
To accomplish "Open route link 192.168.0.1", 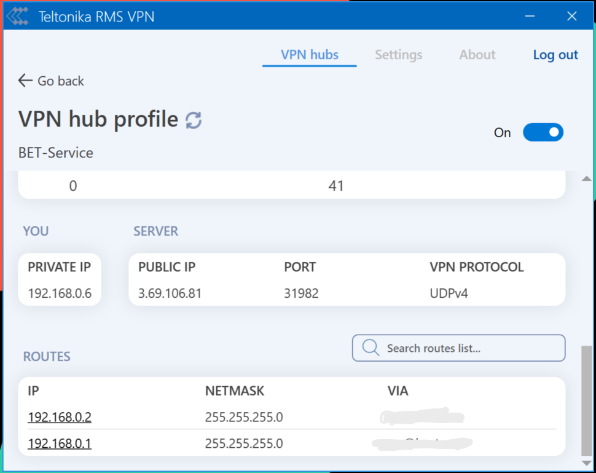I will (x=60, y=443).
